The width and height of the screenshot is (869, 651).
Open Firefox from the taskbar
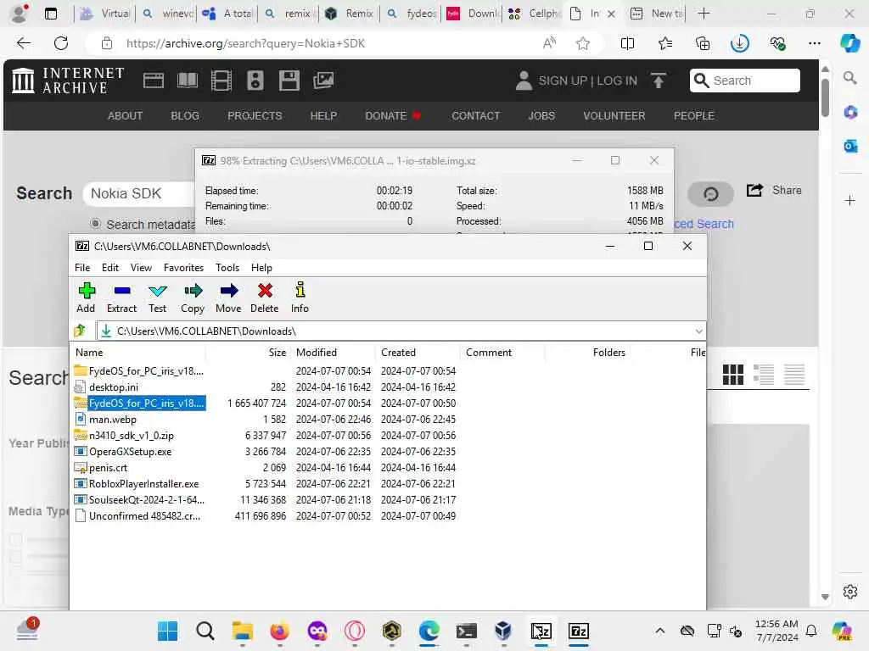coord(279,631)
